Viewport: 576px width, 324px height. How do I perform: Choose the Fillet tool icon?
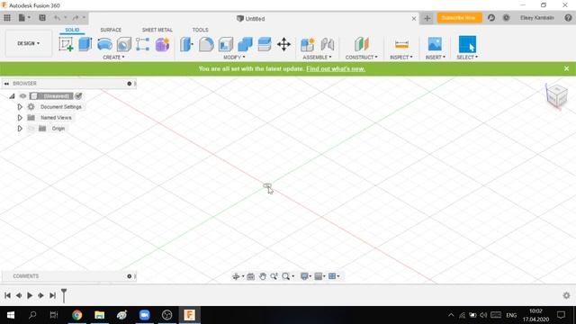(206, 44)
